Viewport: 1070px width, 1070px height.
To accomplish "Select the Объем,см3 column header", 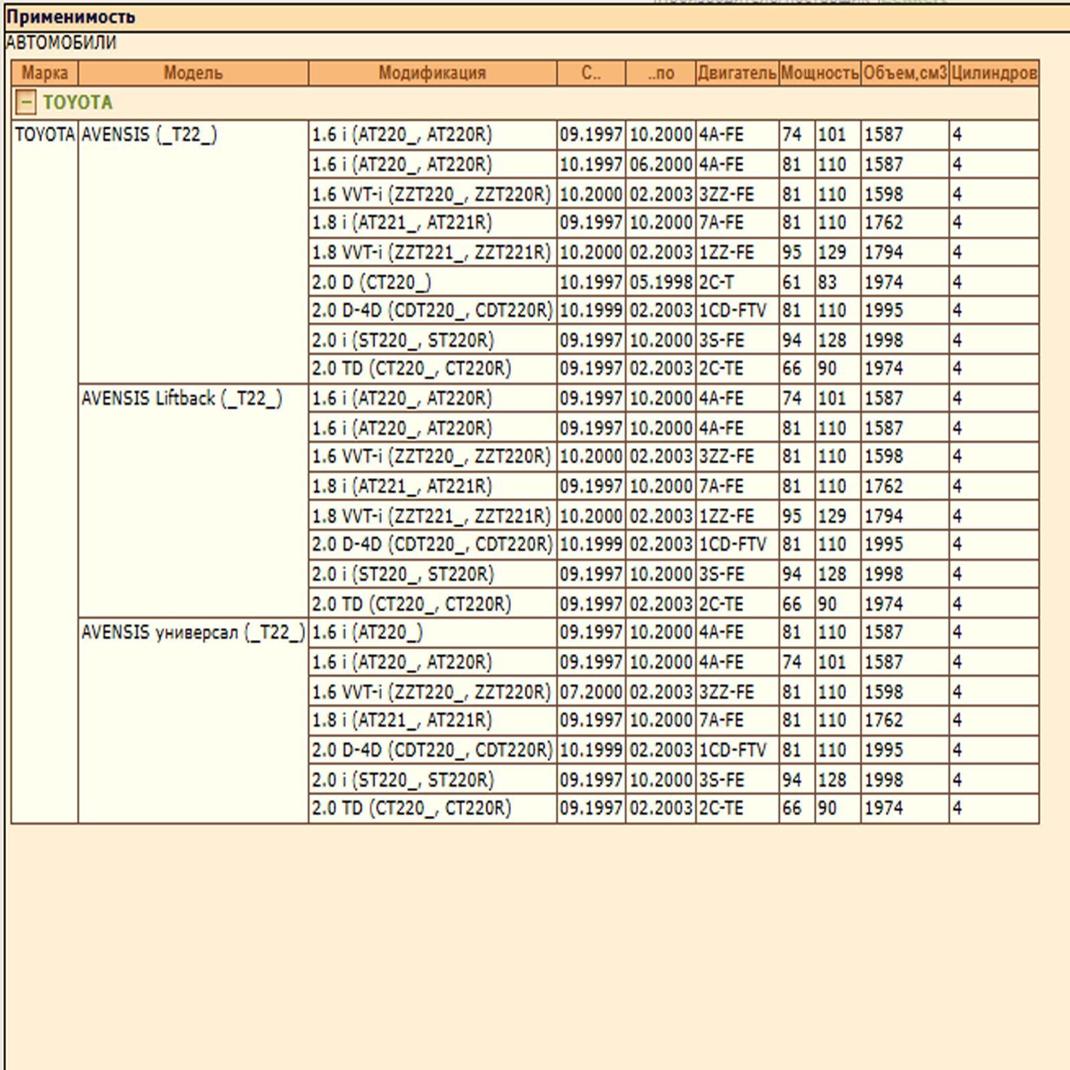I will (904, 73).
